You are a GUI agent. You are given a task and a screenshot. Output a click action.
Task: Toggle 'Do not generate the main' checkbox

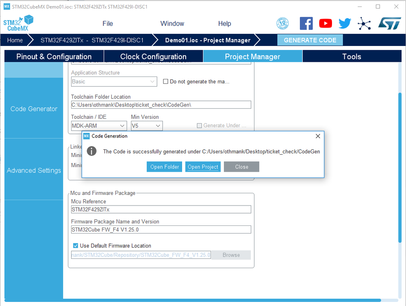(x=165, y=81)
